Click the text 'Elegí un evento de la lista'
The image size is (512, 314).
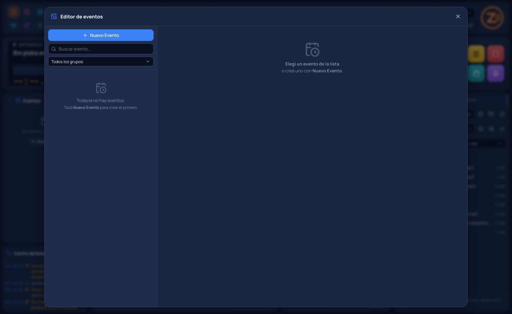pyautogui.click(x=312, y=64)
